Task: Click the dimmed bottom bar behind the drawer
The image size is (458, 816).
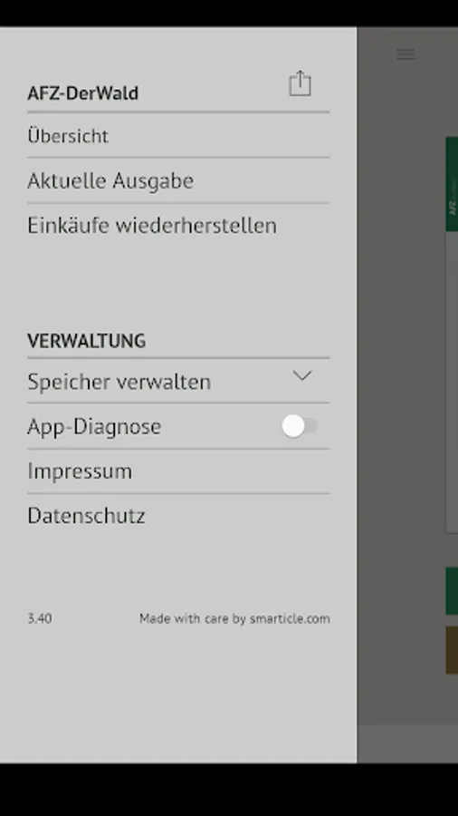Action: tap(407, 743)
